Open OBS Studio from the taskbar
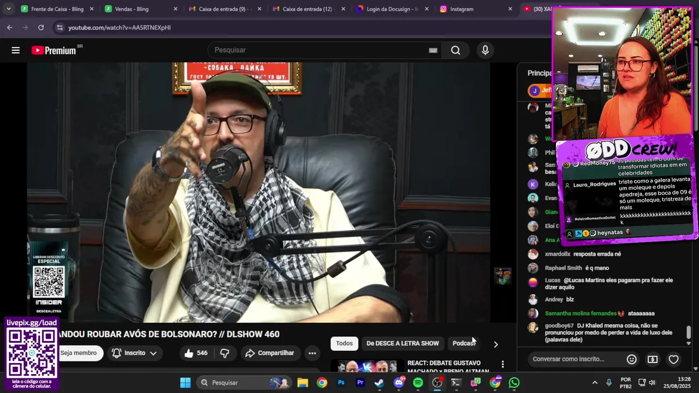This screenshot has height=393, width=699. [437, 383]
